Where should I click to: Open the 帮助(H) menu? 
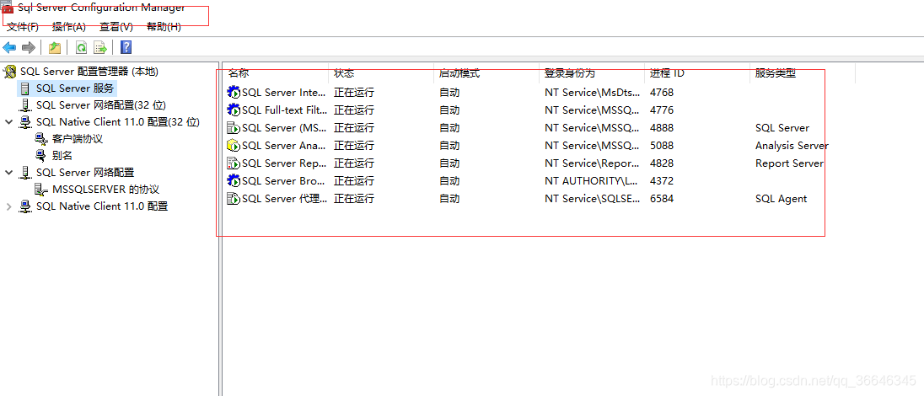click(x=164, y=26)
